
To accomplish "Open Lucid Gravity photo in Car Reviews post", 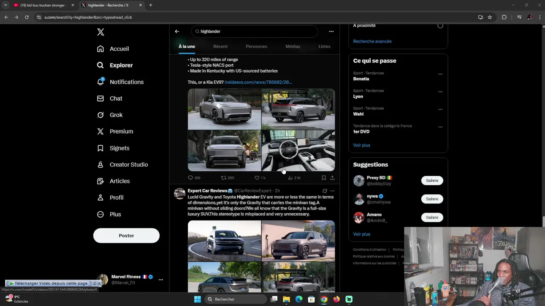I will (224, 241).
